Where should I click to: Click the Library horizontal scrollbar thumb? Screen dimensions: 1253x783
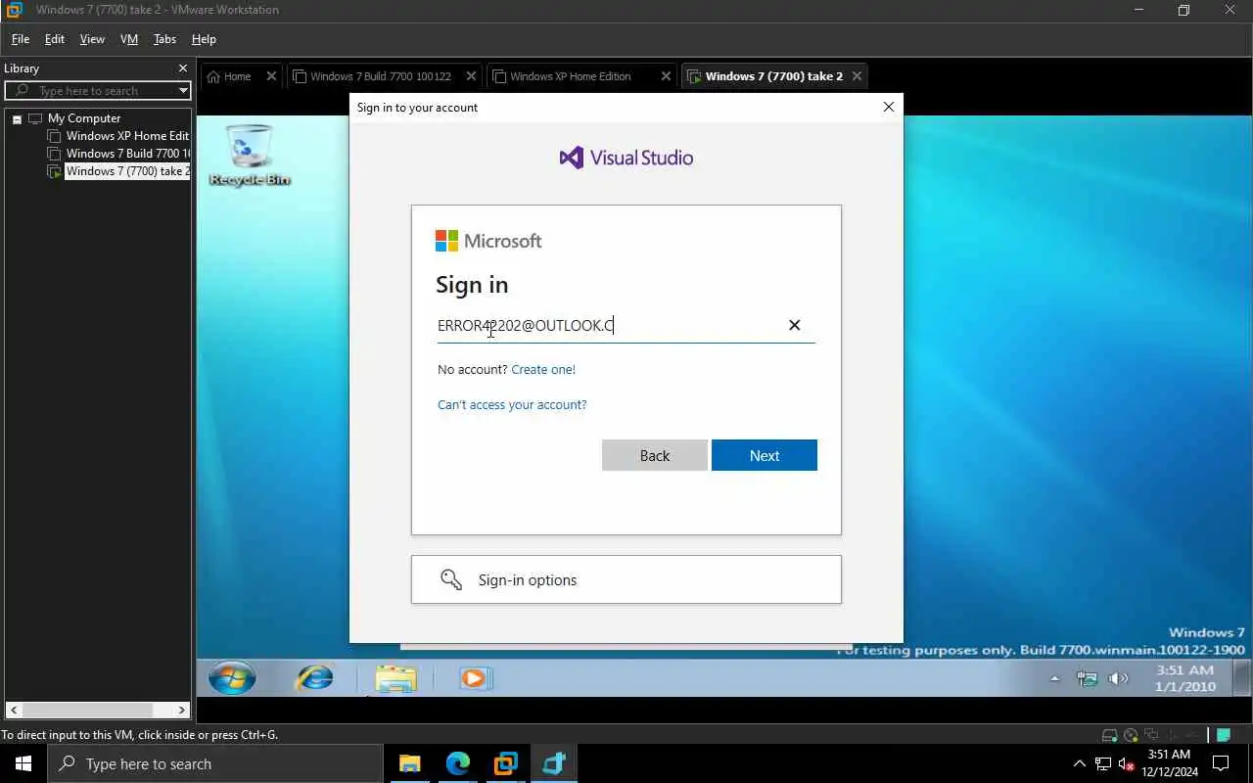pos(86,710)
